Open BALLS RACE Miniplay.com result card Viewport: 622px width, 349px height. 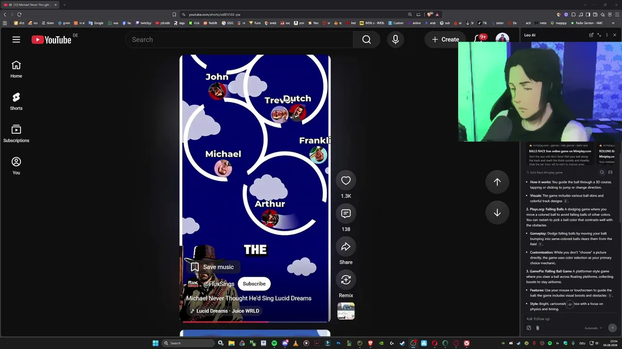[560, 155]
